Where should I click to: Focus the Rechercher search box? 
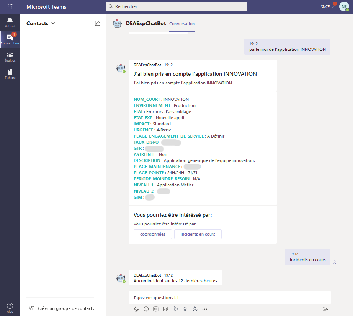[x=176, y=6]
